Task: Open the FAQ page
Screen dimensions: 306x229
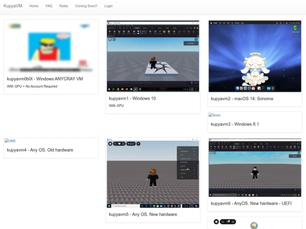Action: coord(49,6)
